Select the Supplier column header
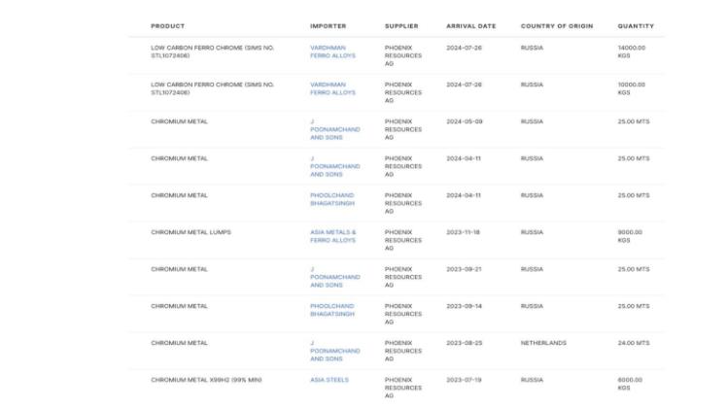 (401, 26)
